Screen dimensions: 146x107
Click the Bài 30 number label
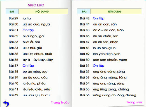13,24
